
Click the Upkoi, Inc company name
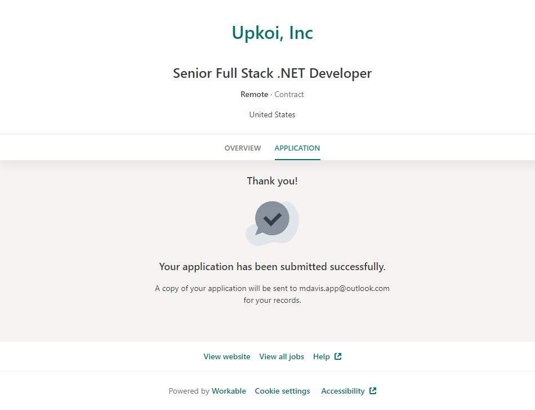tap(272, 33)
